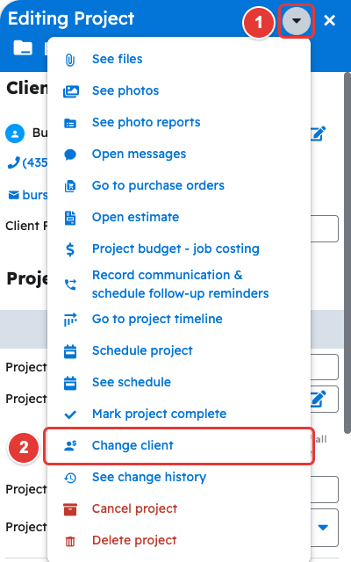Select Open estimate
Screen dimensions: 351x562
pos(135,217)
